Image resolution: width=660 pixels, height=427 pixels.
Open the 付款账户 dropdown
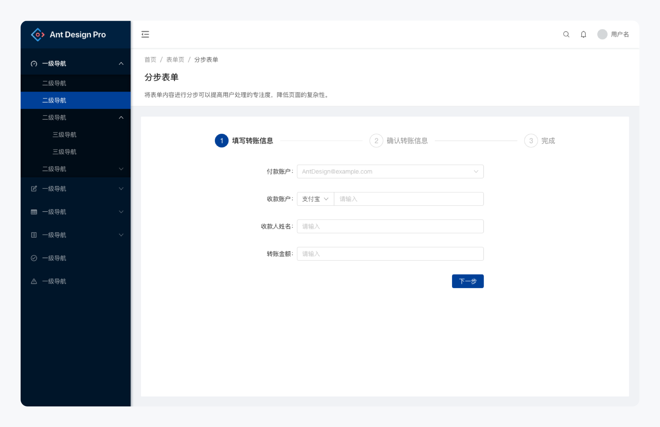click(390, 171)
